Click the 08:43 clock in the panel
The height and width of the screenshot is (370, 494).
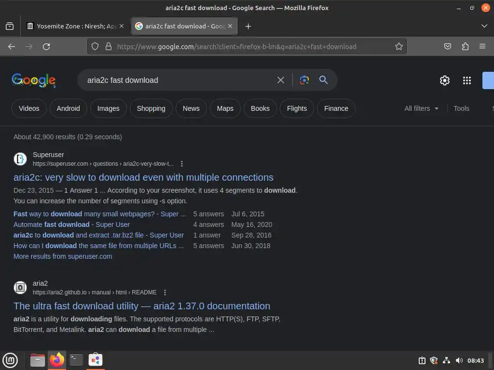(475, 360)
